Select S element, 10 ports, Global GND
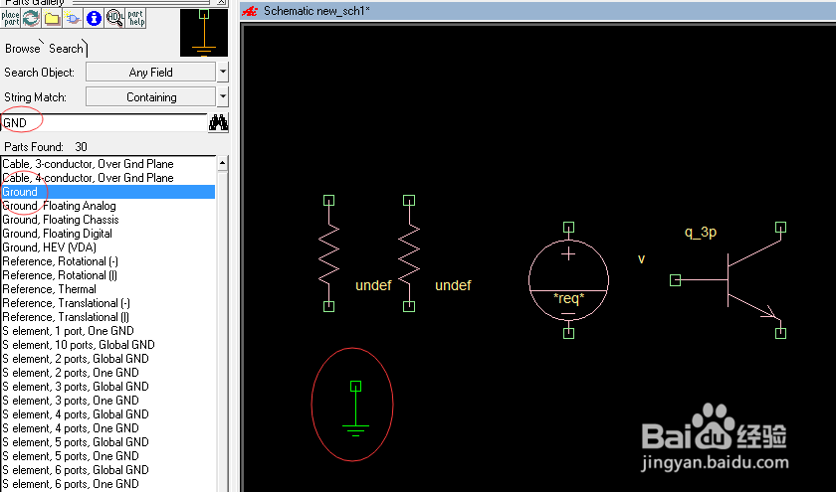836x492 pixels. click(108, 345)
